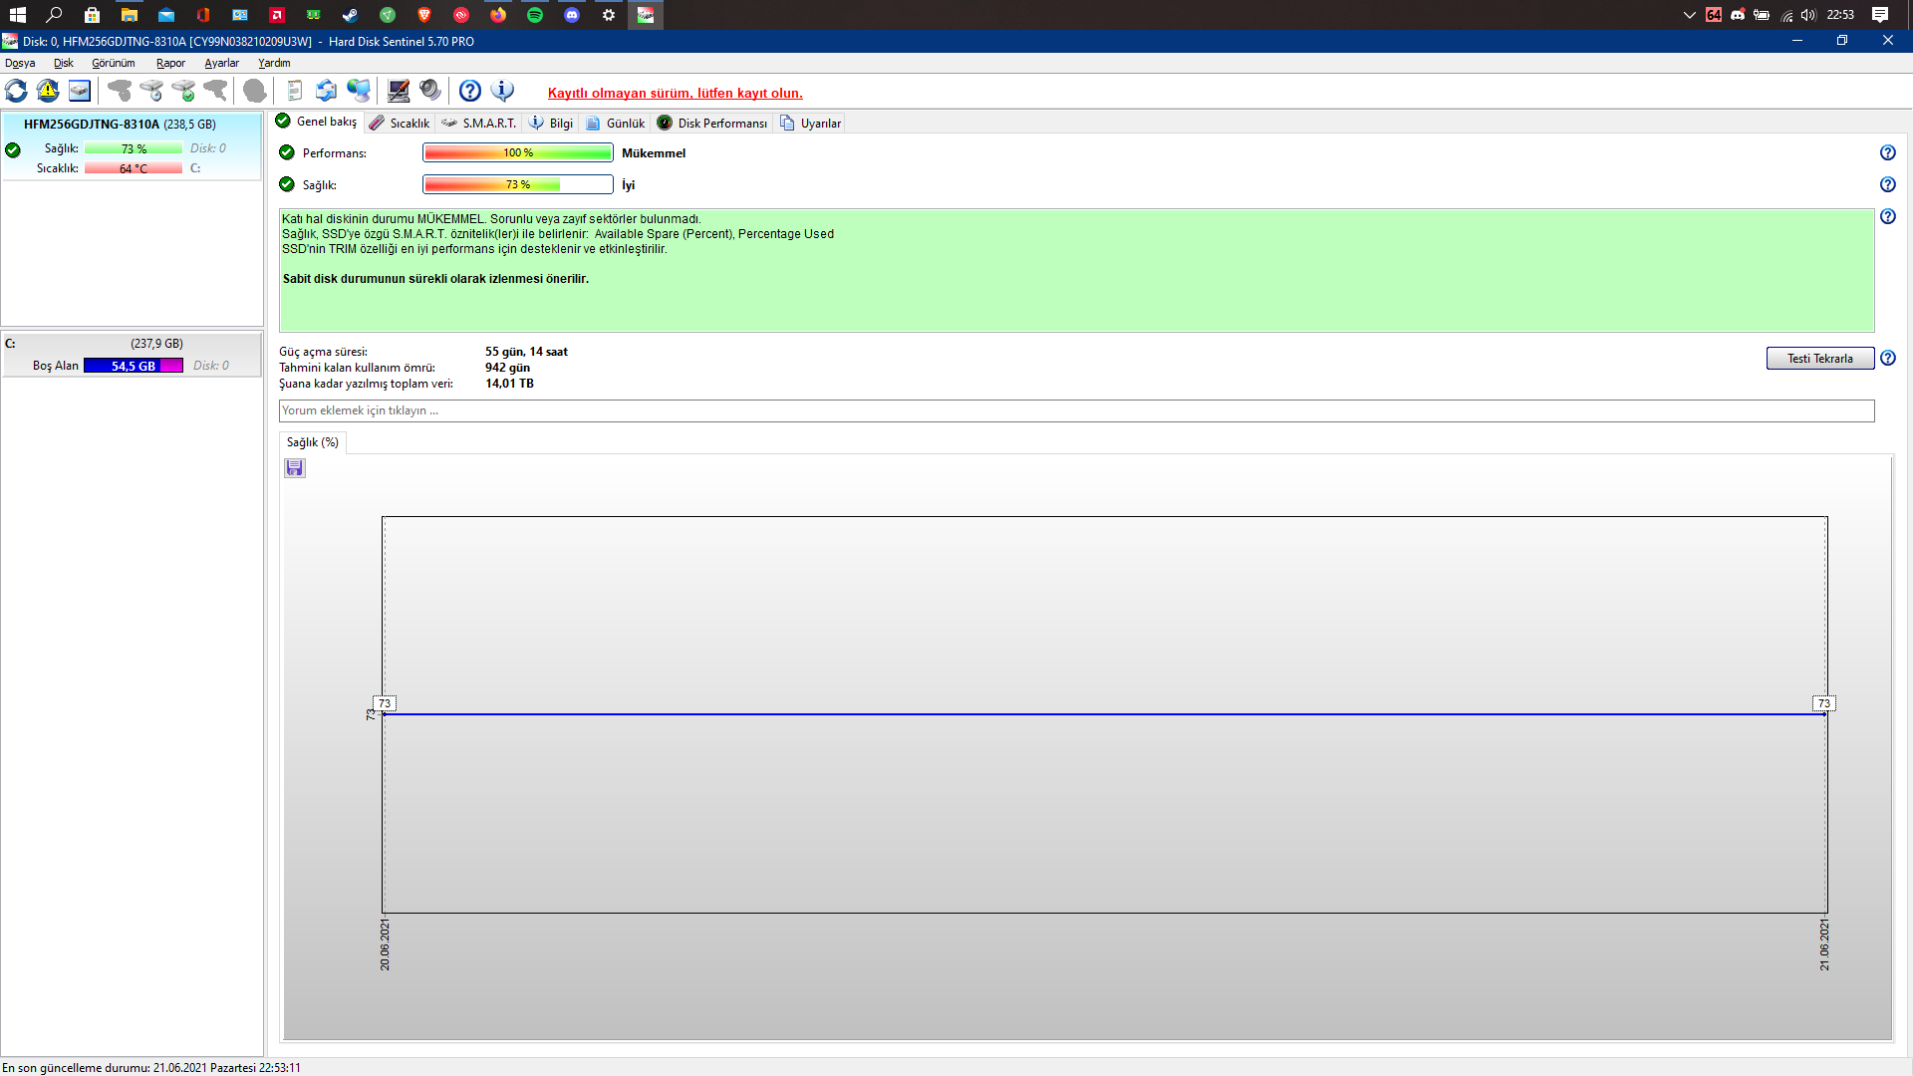The image size is (1913, 1076).
Task: Click the comment input field
Action: click(x=1076, y=410)
